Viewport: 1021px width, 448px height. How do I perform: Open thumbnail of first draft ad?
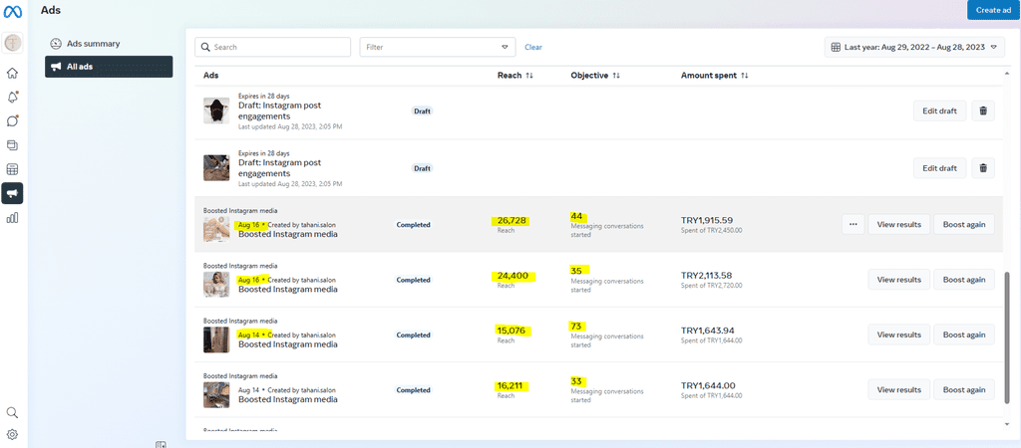click(216, 111)
